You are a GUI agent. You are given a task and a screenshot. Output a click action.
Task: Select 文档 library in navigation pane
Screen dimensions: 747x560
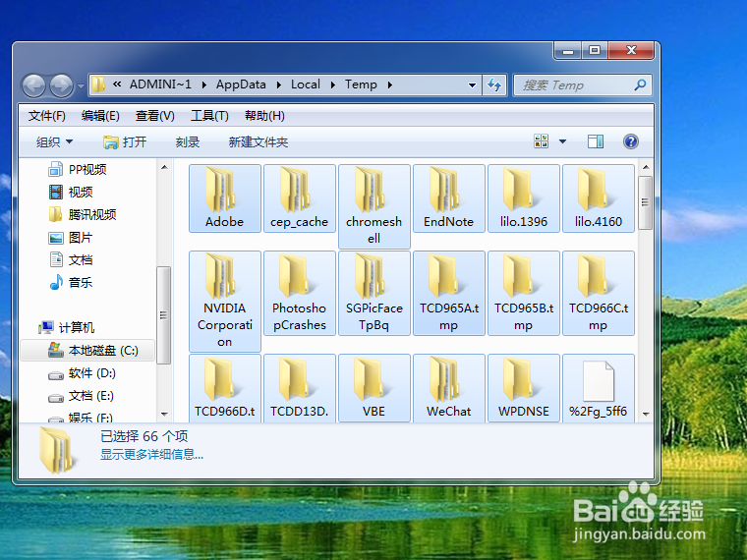71,260
